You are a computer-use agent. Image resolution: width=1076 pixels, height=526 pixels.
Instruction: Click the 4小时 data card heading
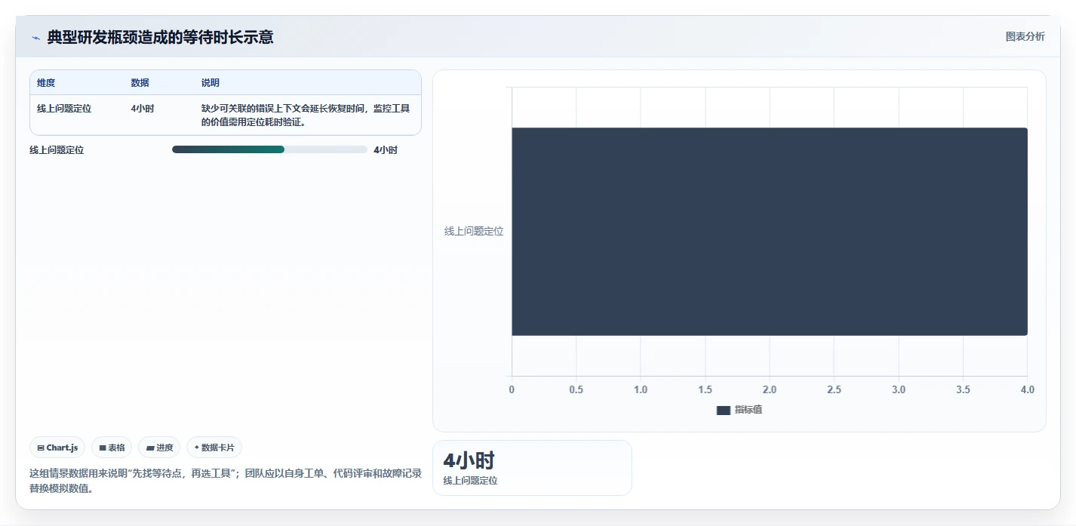(x=469, y=460)
